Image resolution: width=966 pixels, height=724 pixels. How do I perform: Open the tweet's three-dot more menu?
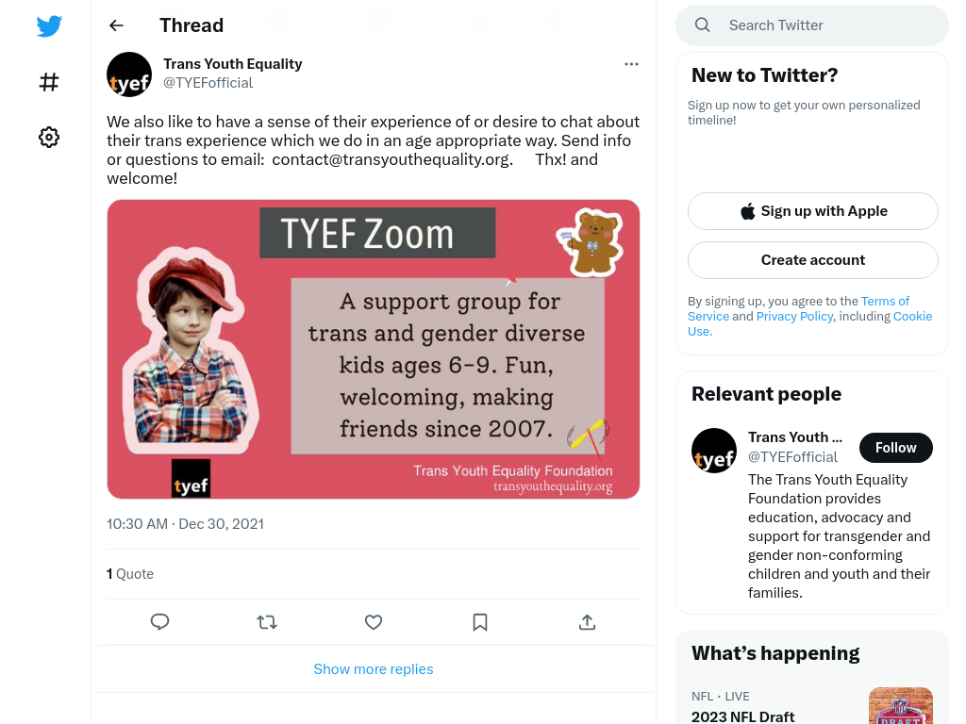pos(631,64)
